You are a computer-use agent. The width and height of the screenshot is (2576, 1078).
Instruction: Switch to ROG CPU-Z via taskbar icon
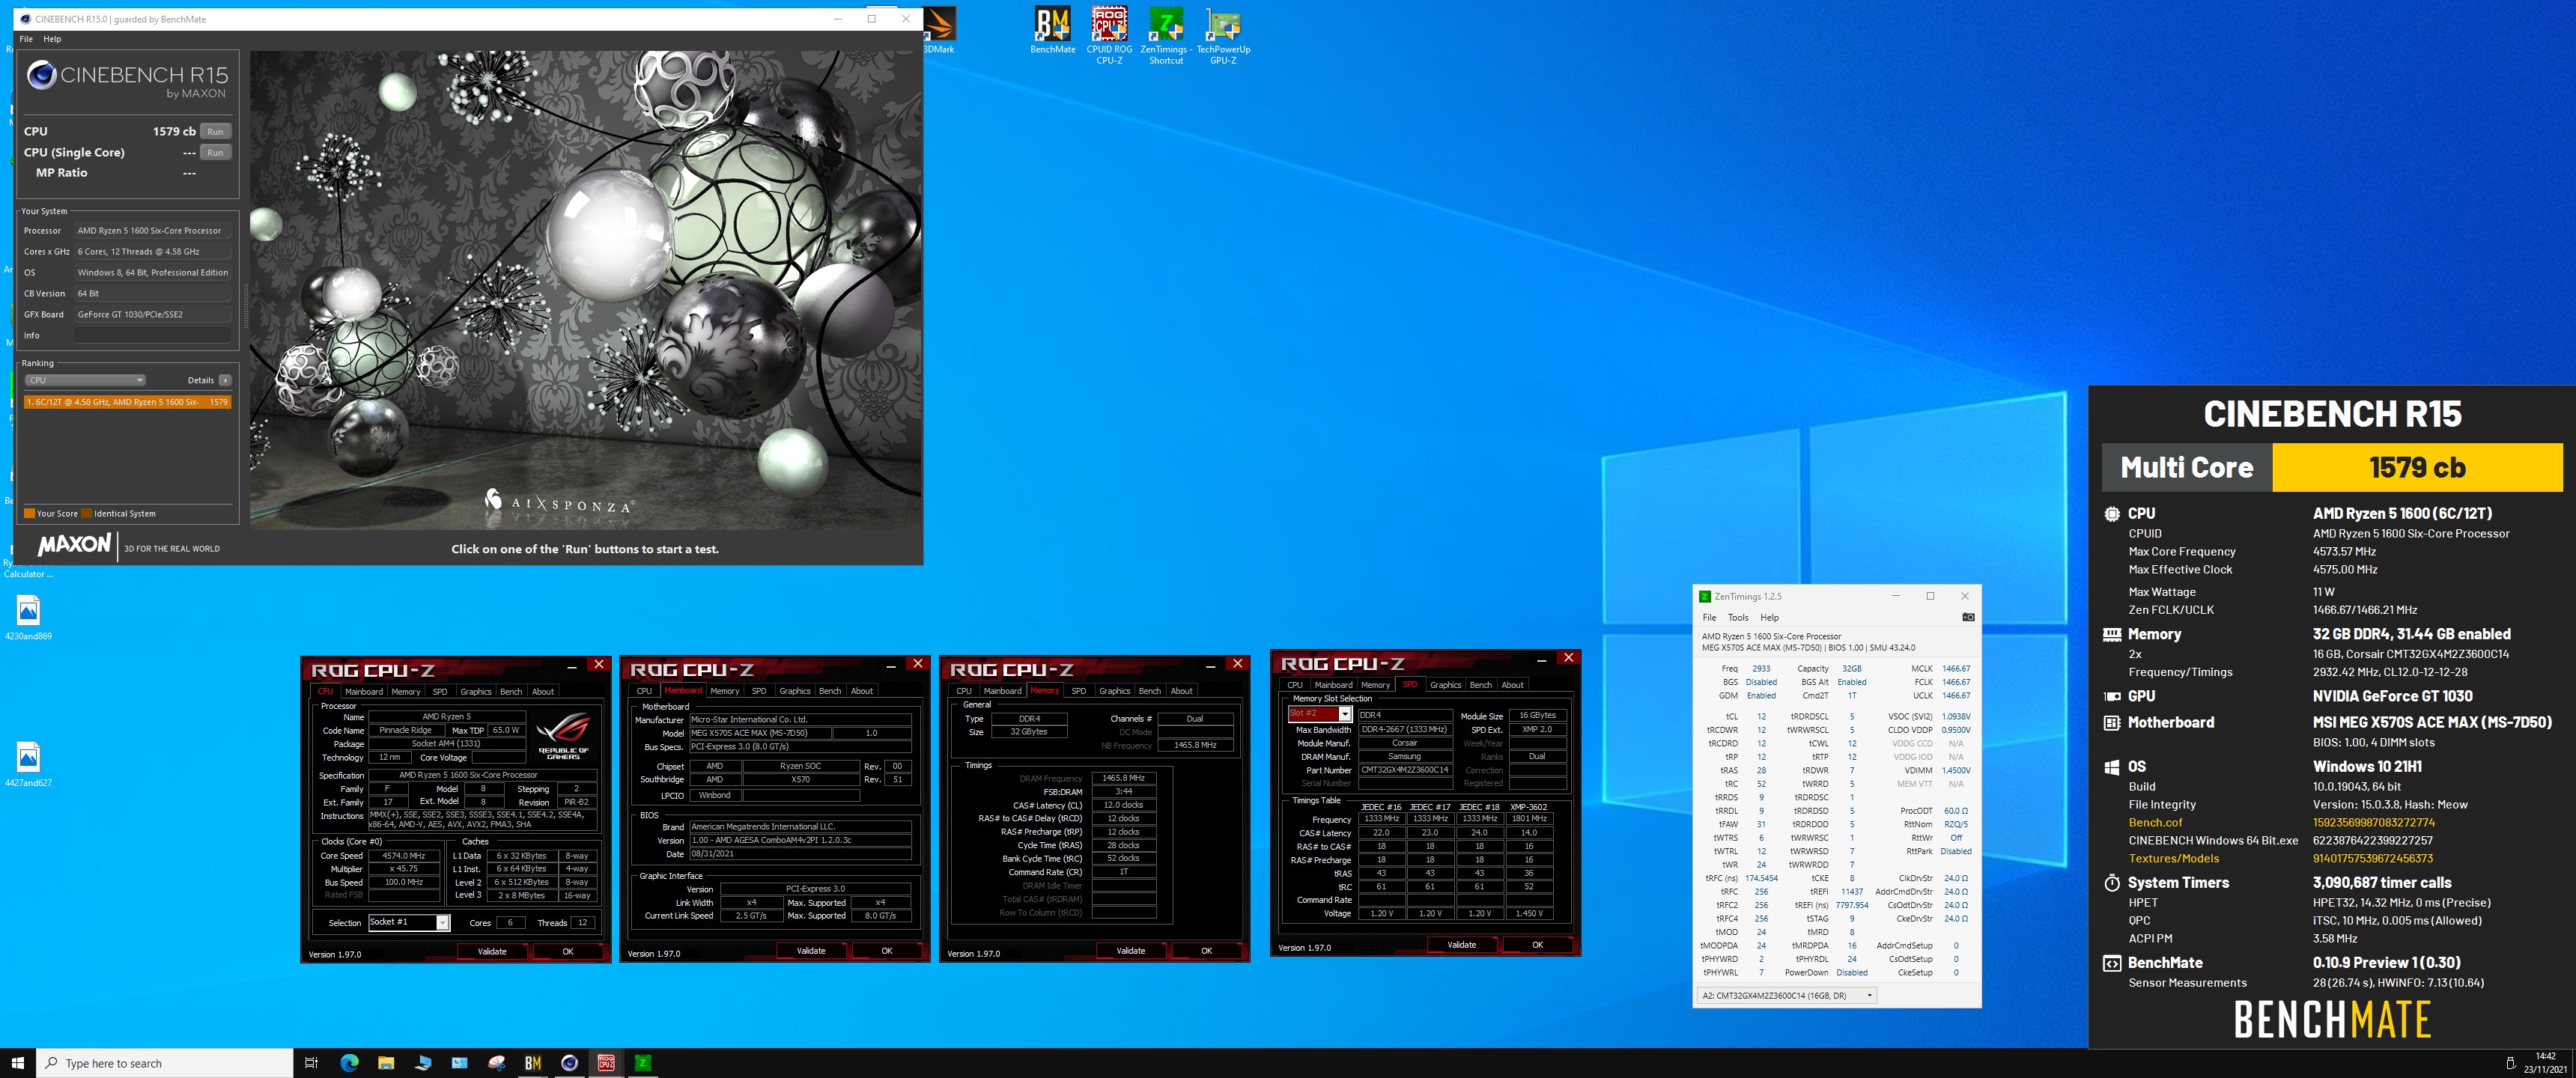[606, 1062]
